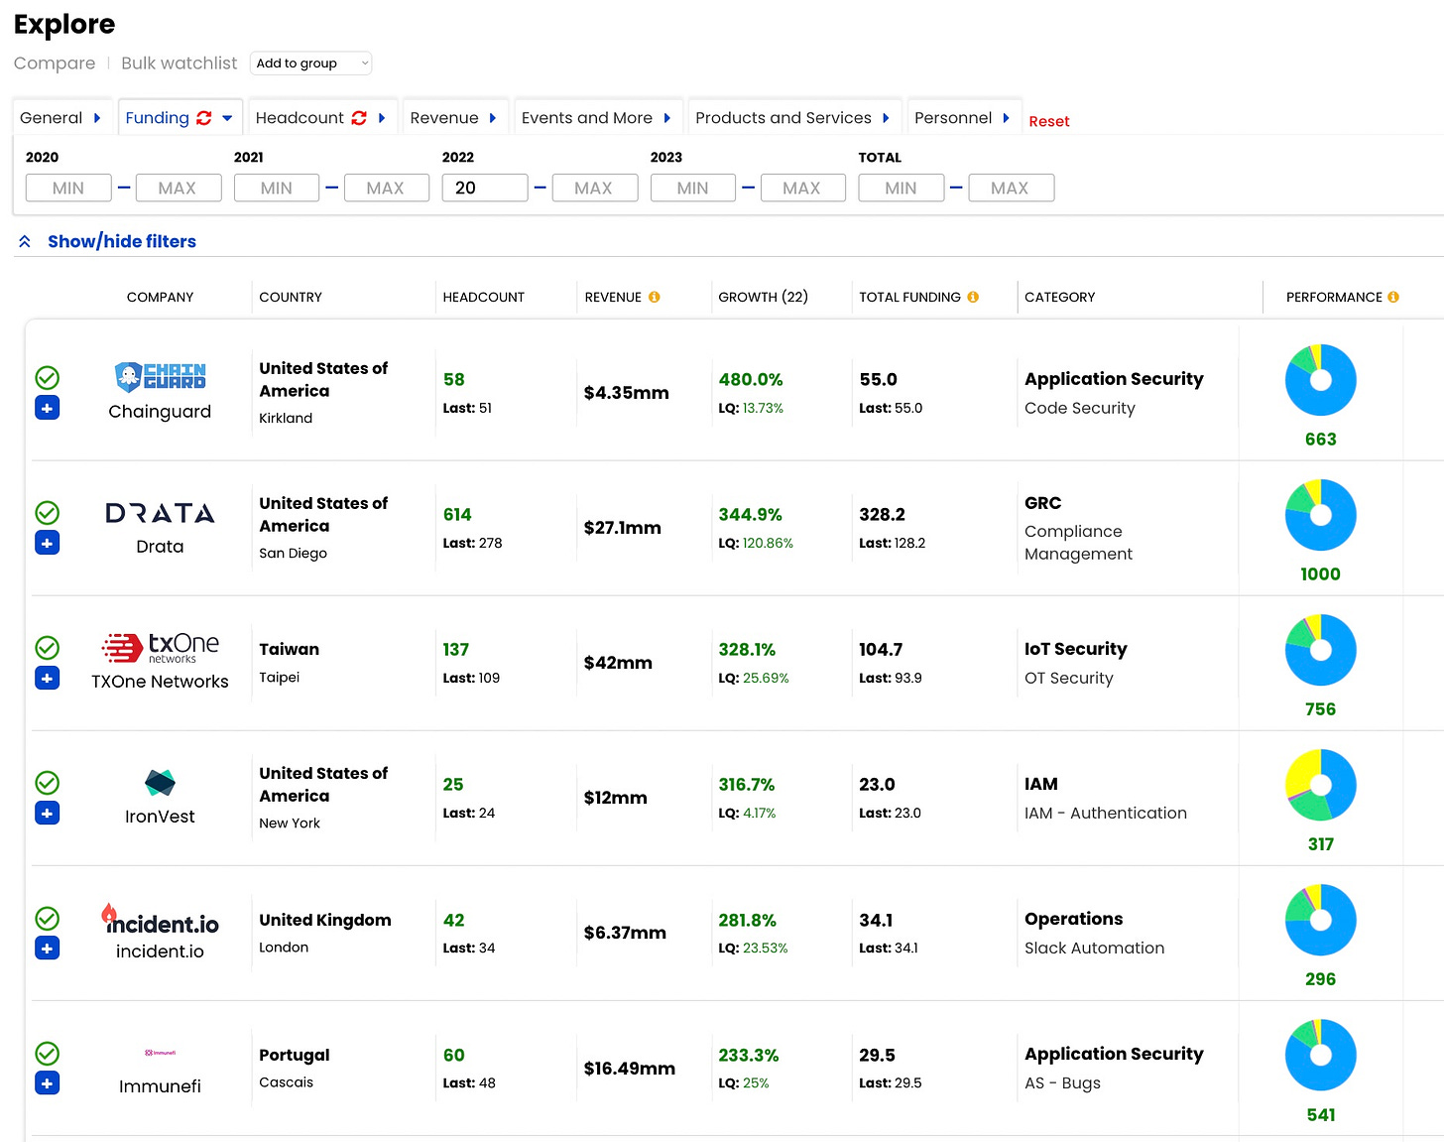Expand the Headcount filter arrow
This screenshot has width=1444, height=1142.
(382, 118)
